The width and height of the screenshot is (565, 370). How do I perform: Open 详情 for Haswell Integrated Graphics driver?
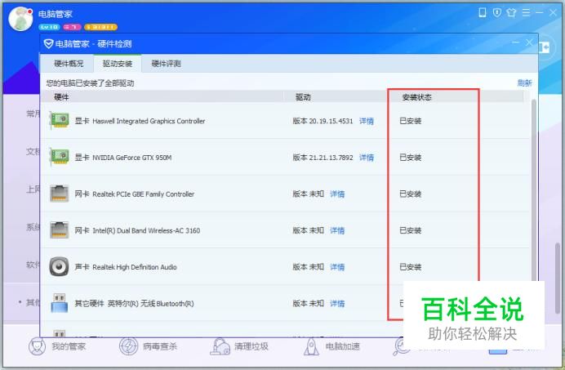[x=367, y=121]
